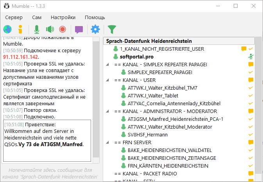This screenshot has width=263, height=182.
Task: Click avatar icon of BAKE_HEIDENREICHSTEIN_ZEITANSAGE
Action: tap(123, 158)
